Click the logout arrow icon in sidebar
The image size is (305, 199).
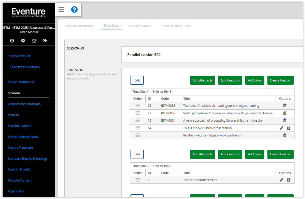pos(45,41)
